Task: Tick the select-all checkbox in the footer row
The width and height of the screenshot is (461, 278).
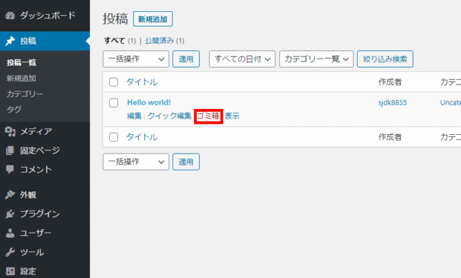Action: pos(113,137)
